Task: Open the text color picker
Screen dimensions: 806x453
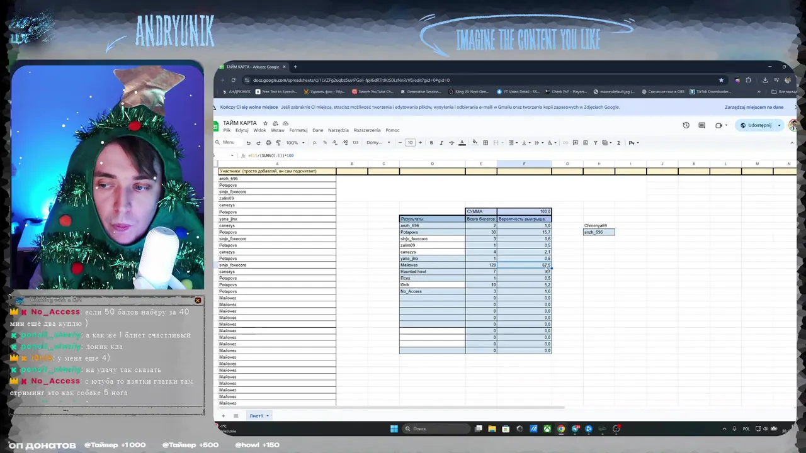Action: [x=462, y=143]
